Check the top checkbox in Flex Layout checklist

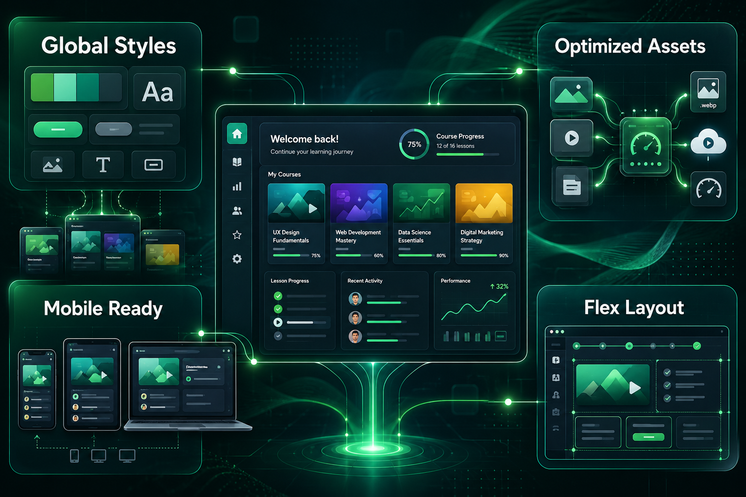tap(667, 372)
